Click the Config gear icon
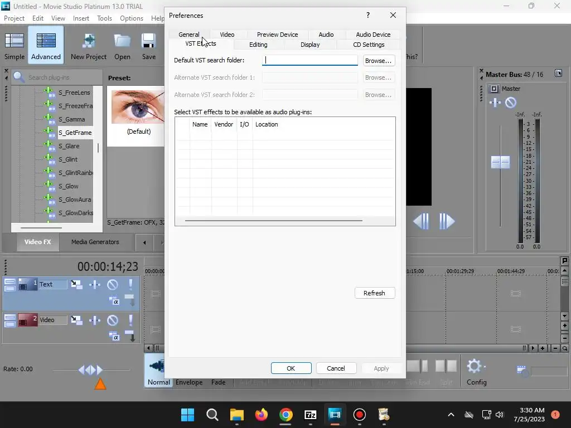This screenshot has height=428, width=571. click(475, 366)
